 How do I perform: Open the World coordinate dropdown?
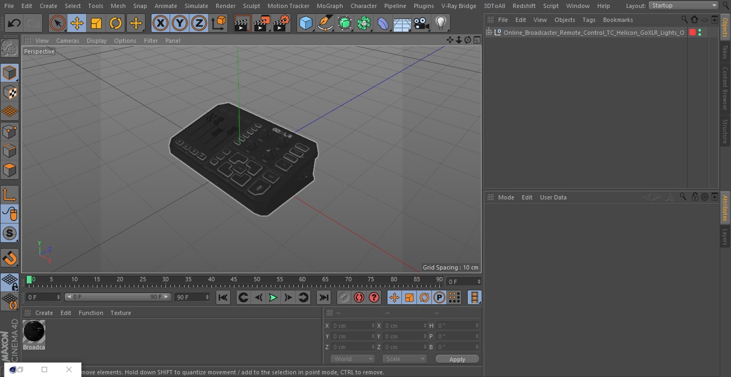(x=352, y=359)
